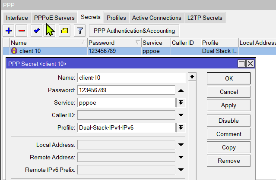Click the blue checkmark enable icon
The height and width of the screenshot is (180, 276).
tap(36, 31)
